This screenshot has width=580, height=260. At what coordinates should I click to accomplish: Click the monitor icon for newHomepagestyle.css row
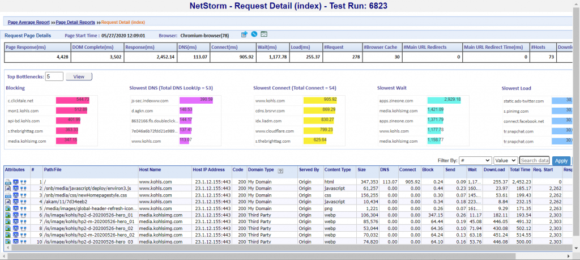[x=16, y=195]
